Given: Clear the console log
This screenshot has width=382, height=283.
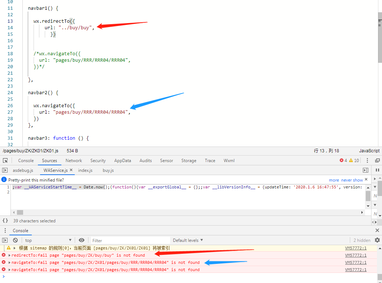Looking at the screenshot, I should [16, 240].
